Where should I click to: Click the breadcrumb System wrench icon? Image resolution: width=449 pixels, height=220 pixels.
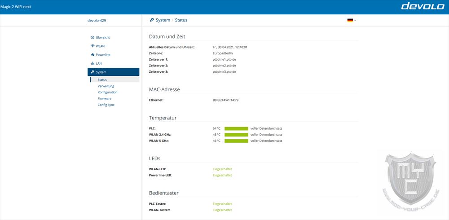pyautogui.click(x=152, y=20)
